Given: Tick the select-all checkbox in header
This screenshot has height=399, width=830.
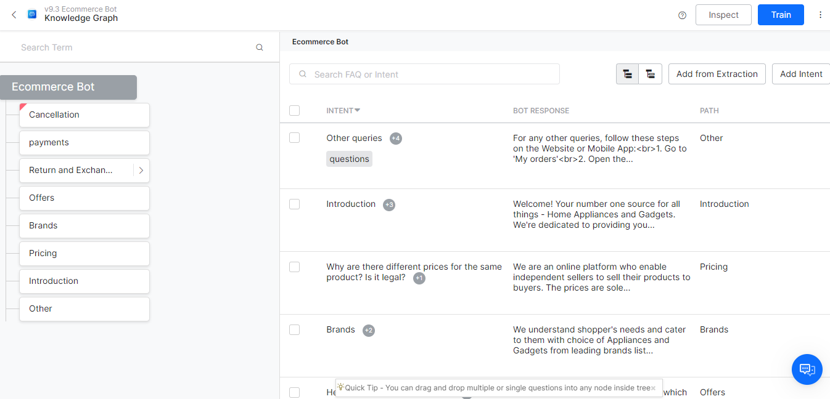Looking at the screenshot, I should pyautogui.click(x=295, y=111).
